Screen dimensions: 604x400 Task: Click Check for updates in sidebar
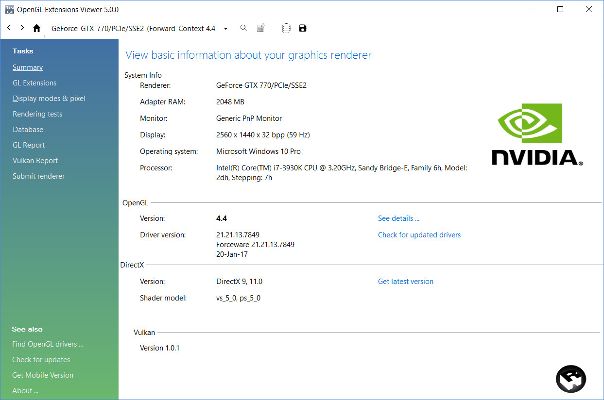tap(41, 360)
